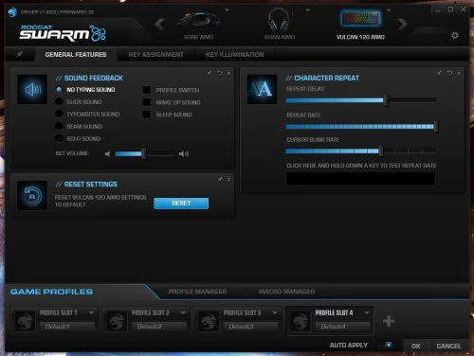Pin the Reset Settings panel
Screen dimensions: 474x356
(x=220, y=179)
